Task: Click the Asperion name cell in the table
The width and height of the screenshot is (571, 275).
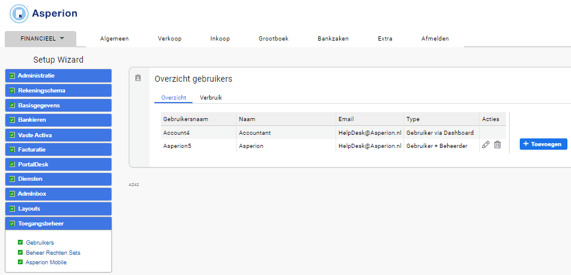Action: [286, 146]
